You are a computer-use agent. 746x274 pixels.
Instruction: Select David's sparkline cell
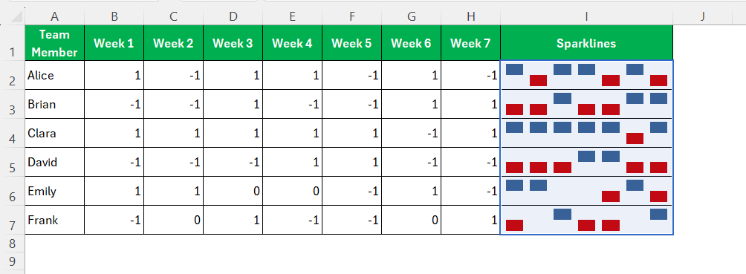click(x=586, y=162)
